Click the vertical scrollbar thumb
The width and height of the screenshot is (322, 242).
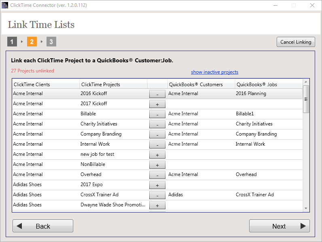click(306, 99)
